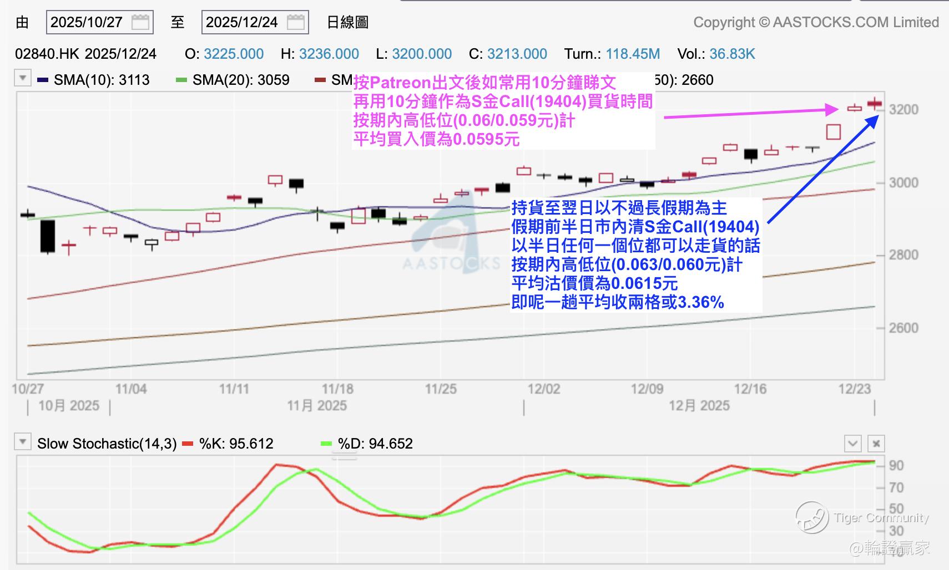949x570 pixels.
Task: Click the high price value 3236.000
Action: [x=329, y=54]
